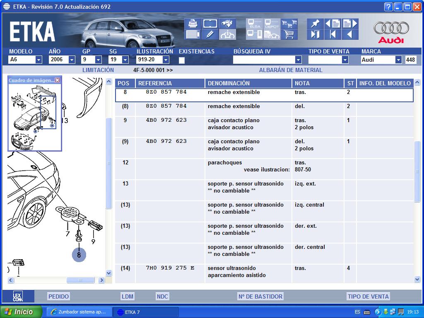Click the LEXCOM logo in the bottom bar
Screen dimensions: 424x318
point(18,296)
